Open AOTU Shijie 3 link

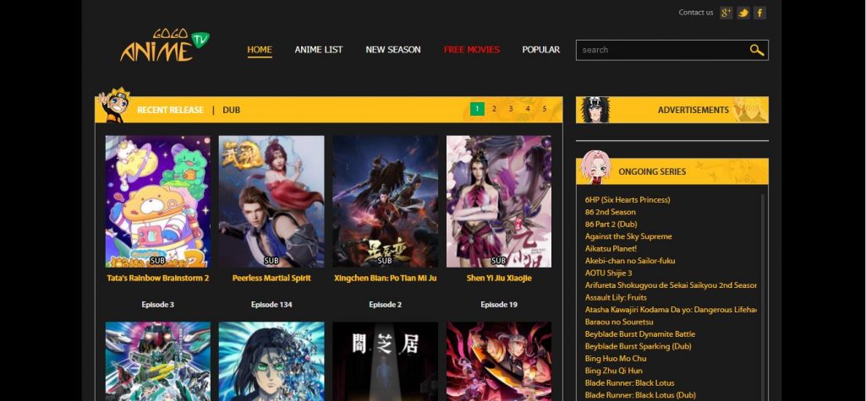point(609,273)
